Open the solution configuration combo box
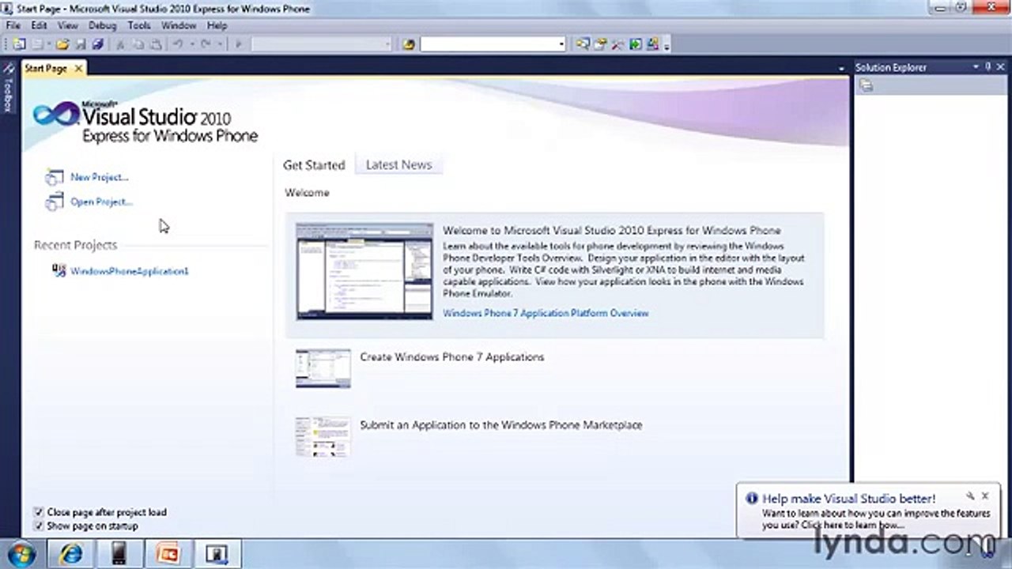 321,44
